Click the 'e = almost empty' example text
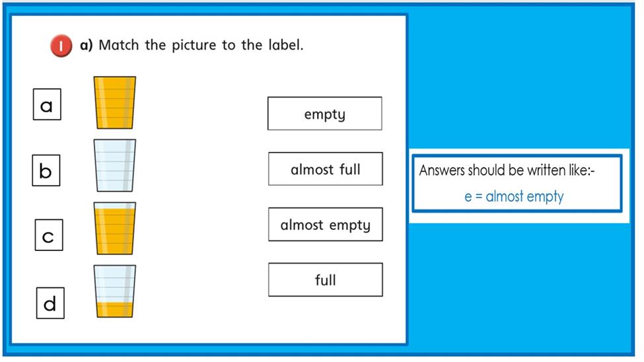The width and height of the screenshot is (644, 362). coord(514,196)
